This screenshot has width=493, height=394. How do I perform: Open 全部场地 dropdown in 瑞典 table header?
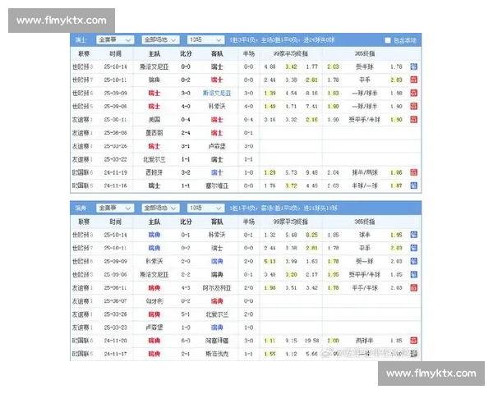point(160,208)
